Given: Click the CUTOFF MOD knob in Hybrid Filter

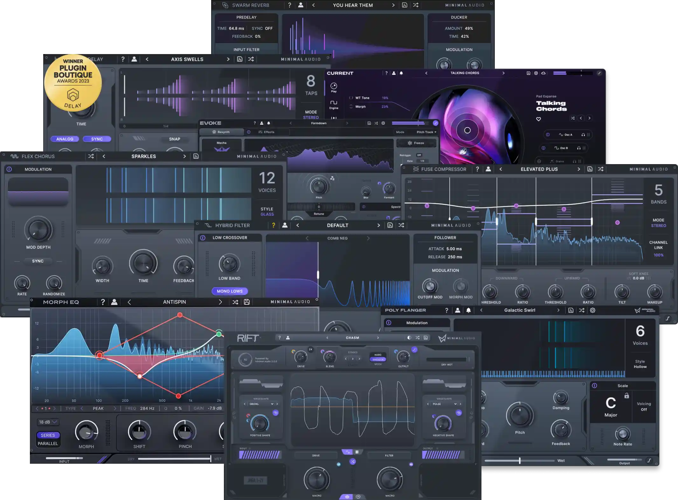Looking at the screenshot, I should point(430,286).
